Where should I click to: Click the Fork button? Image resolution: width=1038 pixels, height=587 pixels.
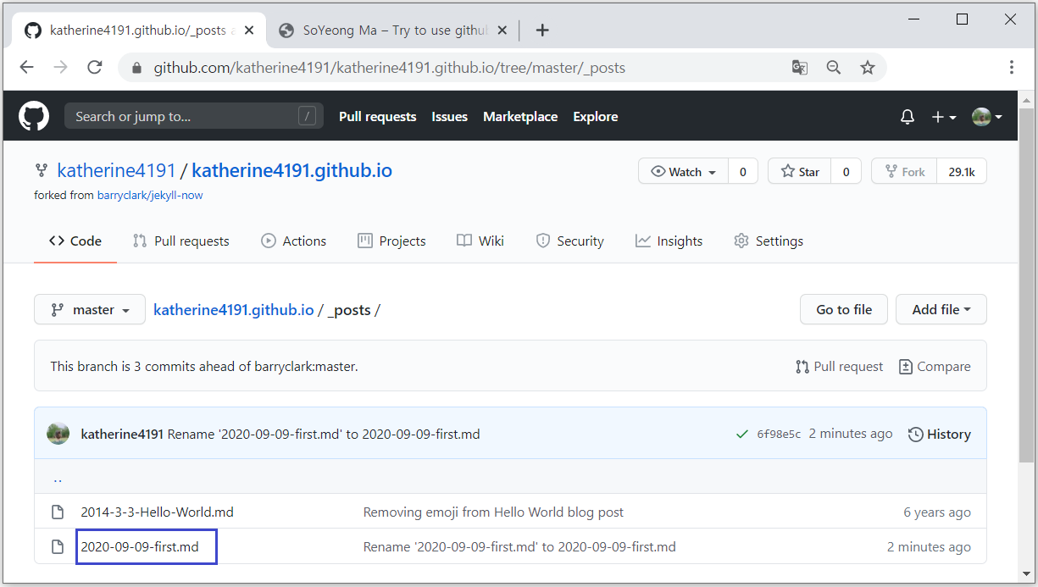click(904, 172)
